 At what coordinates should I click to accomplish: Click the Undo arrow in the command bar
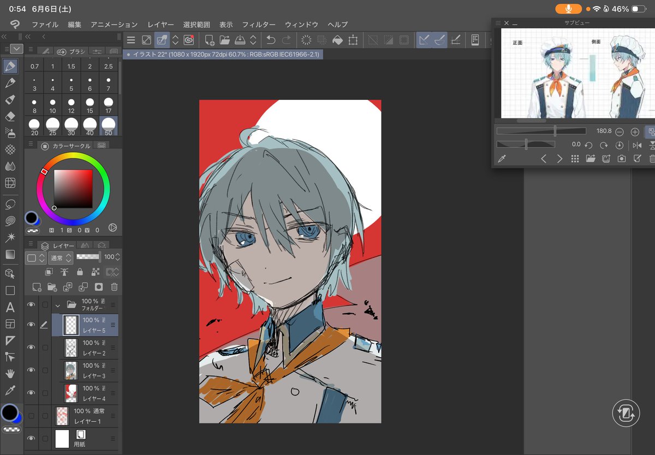270,40
